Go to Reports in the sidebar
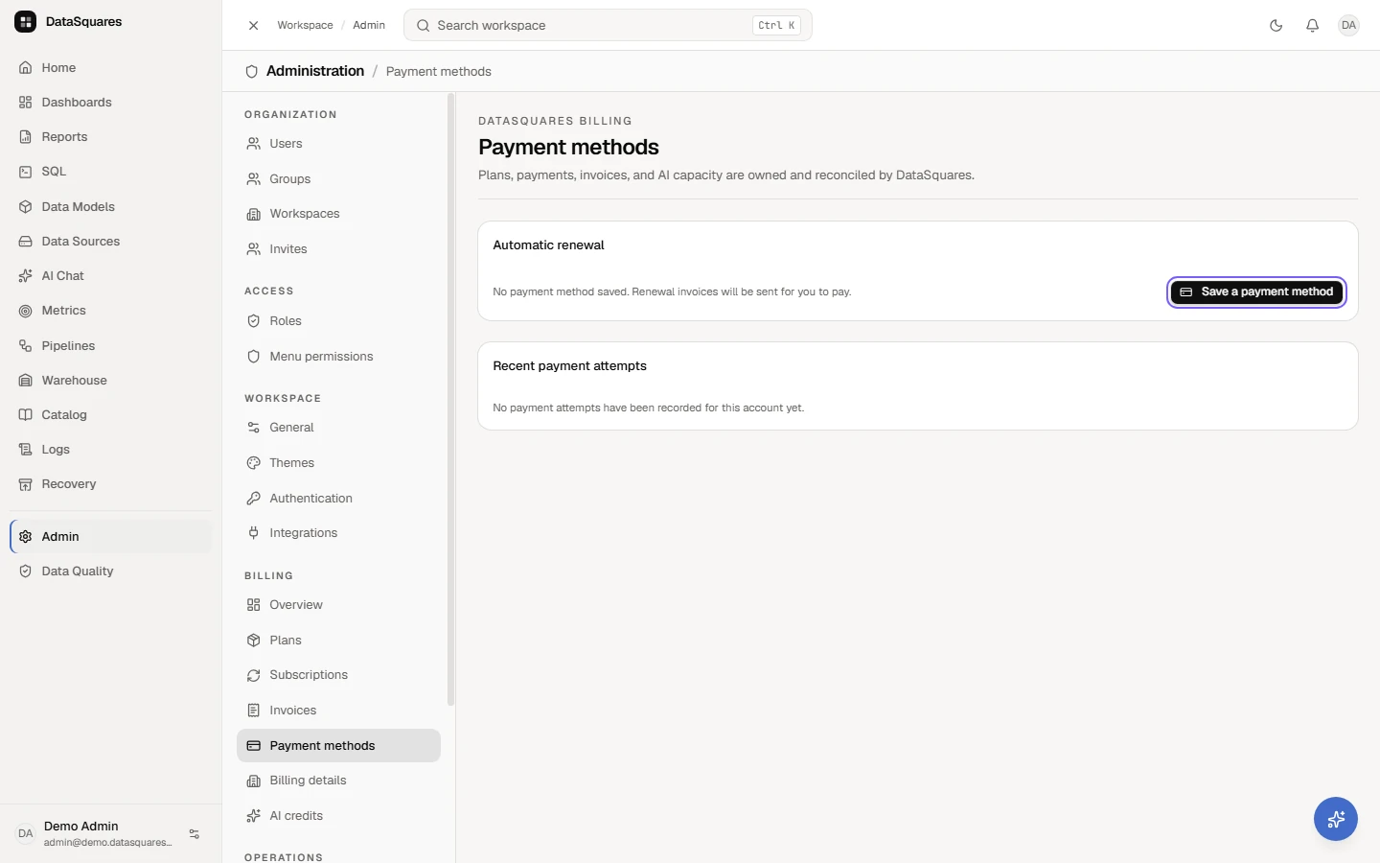The height and width of the screenshot is (863, 1380). pos(110,137)
